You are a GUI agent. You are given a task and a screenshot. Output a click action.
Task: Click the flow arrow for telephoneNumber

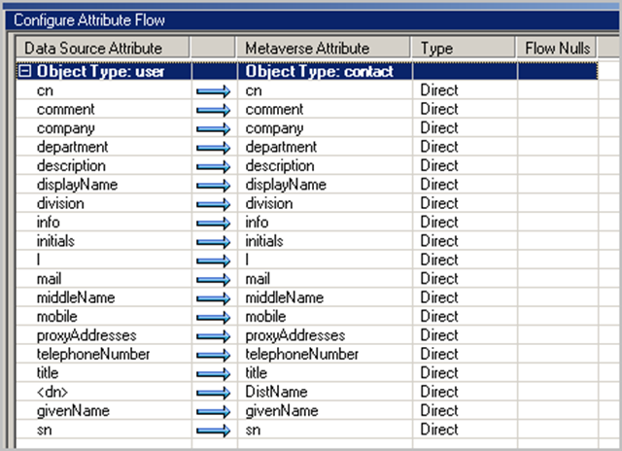[213, 355]
